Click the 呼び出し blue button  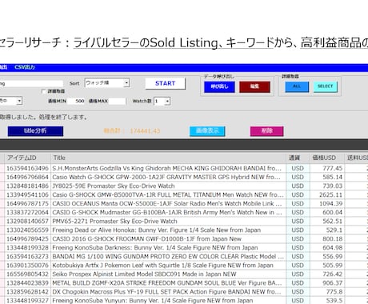point(219,86)
